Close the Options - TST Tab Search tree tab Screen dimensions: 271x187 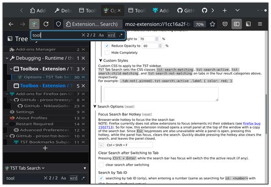(x=83, y=77)
